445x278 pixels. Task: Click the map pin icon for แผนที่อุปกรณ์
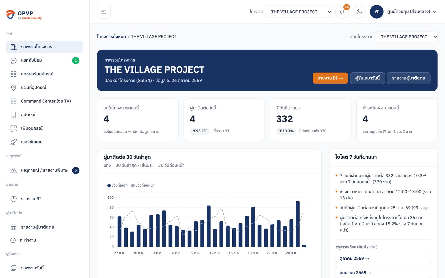click(13, 88)
